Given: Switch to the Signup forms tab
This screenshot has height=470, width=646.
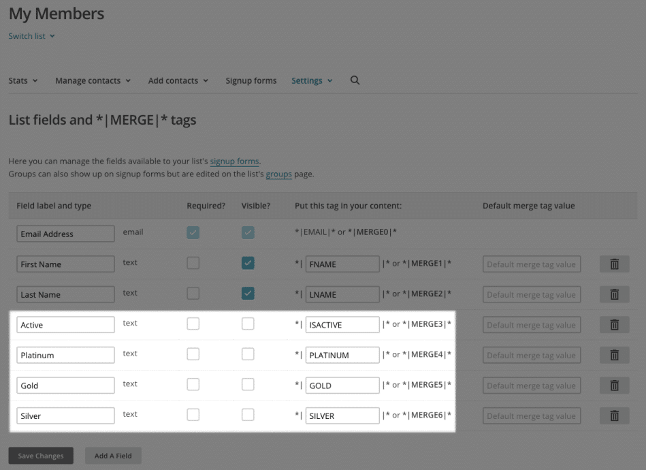Looking at the screenshot, I should [251, 80].
